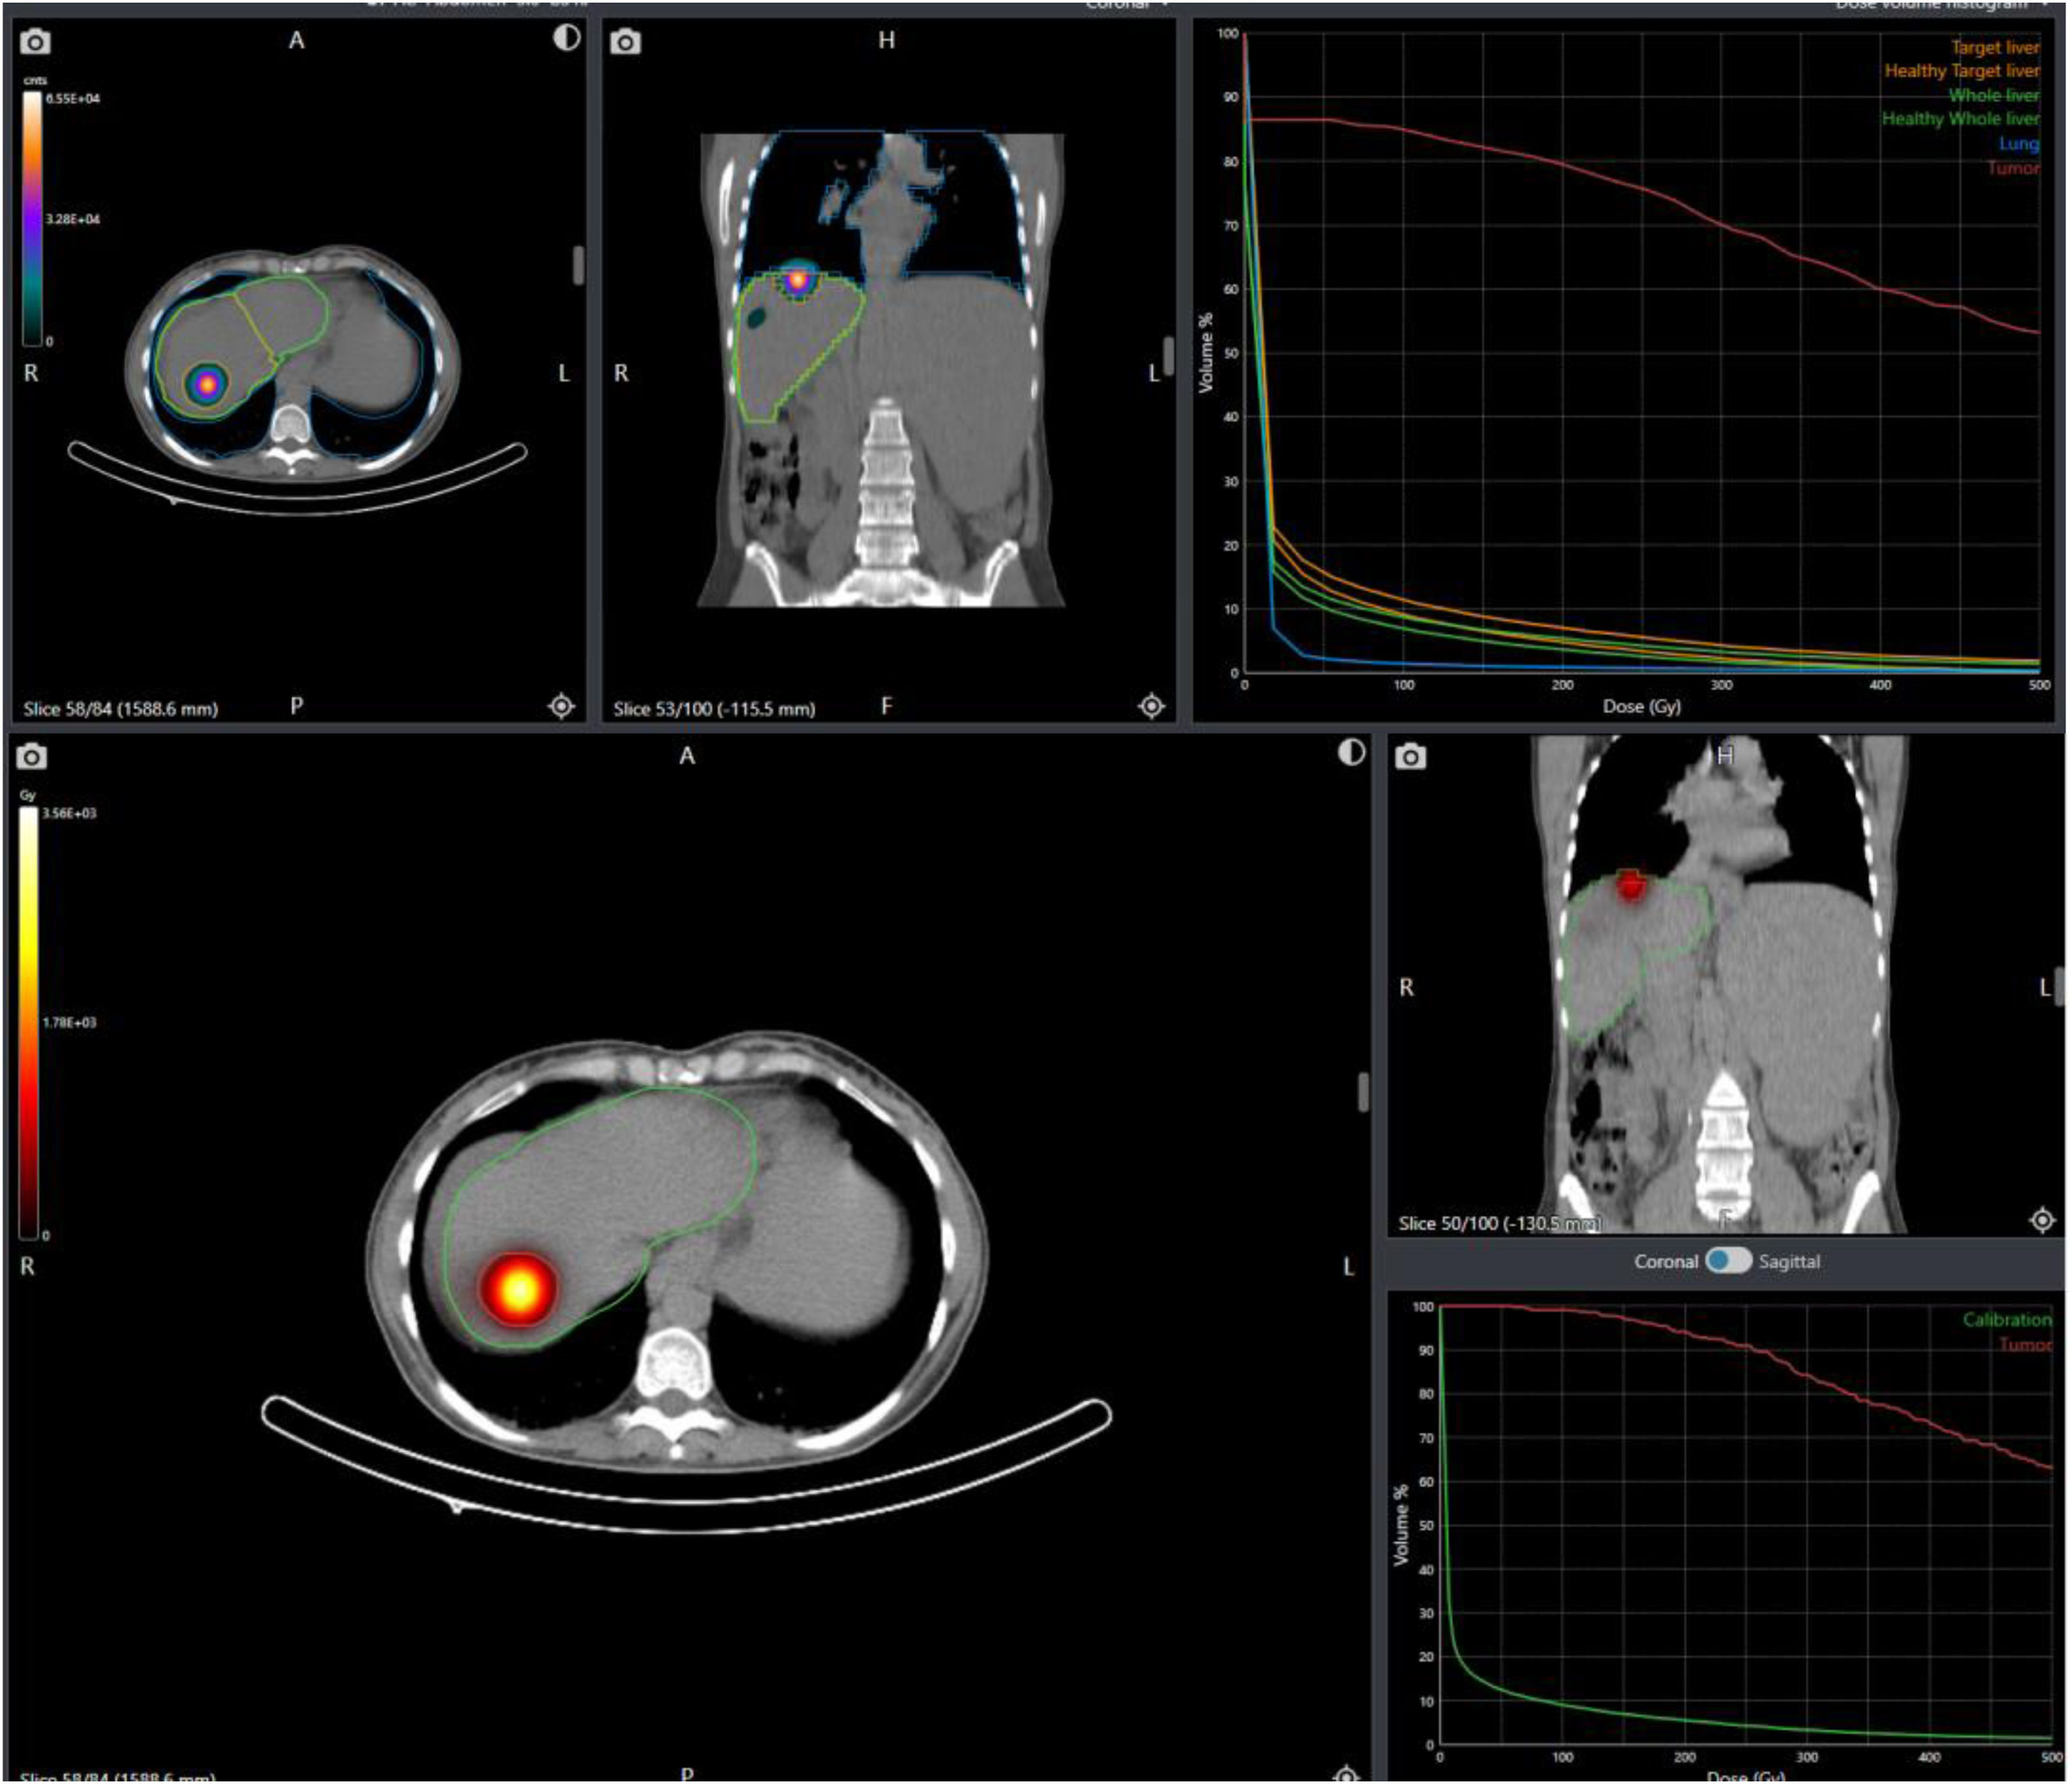
Task: Click slice scroll handle in top coronal view
Action: pyautogui.click(x=1168, y=355)
